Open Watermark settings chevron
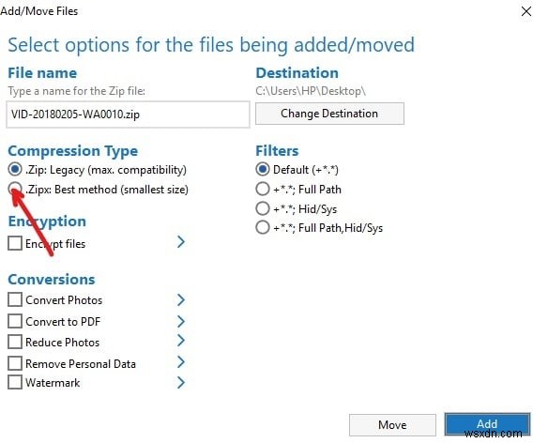 181,383
